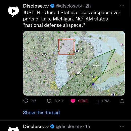Screen dimensions: 131x131
Task: Click the 3,217 retweets count
Action: (x=59, y=101)
